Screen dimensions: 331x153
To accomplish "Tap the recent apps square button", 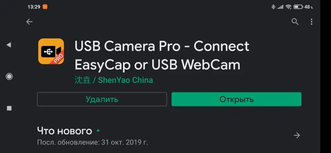I will coord(9,108).
